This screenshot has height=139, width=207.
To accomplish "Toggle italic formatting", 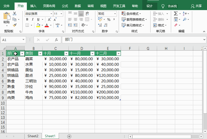I will (33, 19).
